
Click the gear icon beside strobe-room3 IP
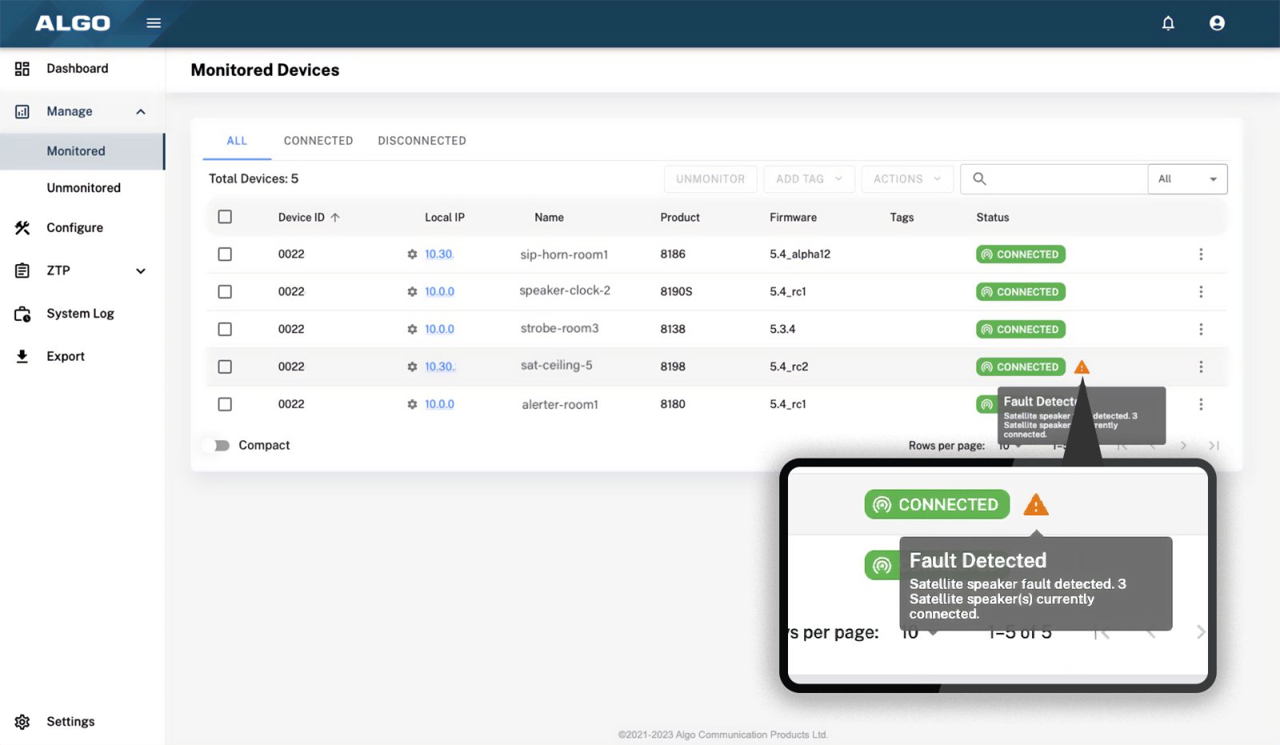412,330
